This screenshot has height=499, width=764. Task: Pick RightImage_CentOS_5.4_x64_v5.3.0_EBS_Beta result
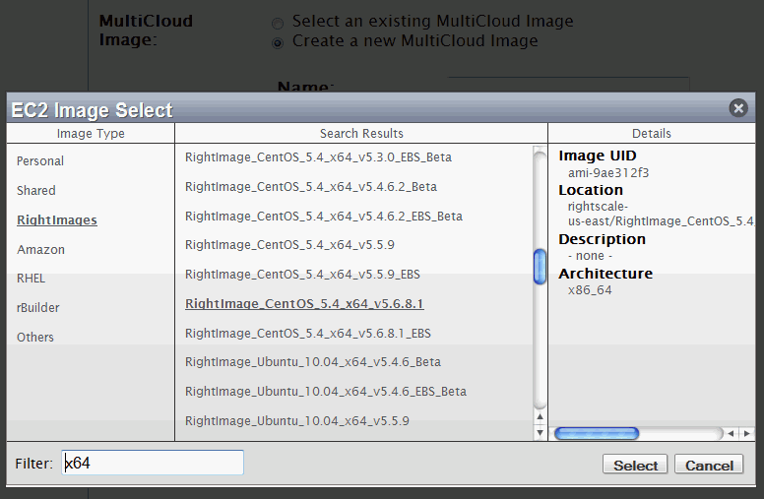(318, 157)
